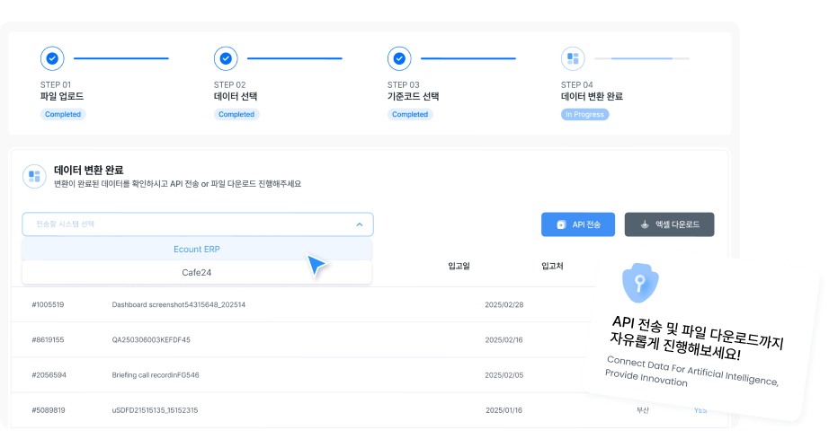Click the shield key icon on promo card

click(639, 283)
